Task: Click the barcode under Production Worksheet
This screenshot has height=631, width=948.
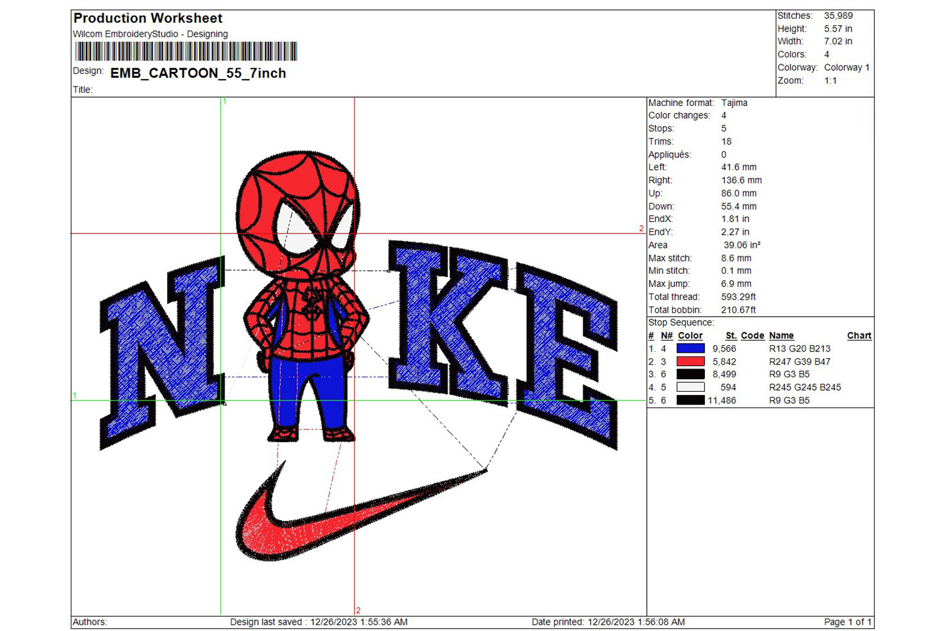Action: 186,51
